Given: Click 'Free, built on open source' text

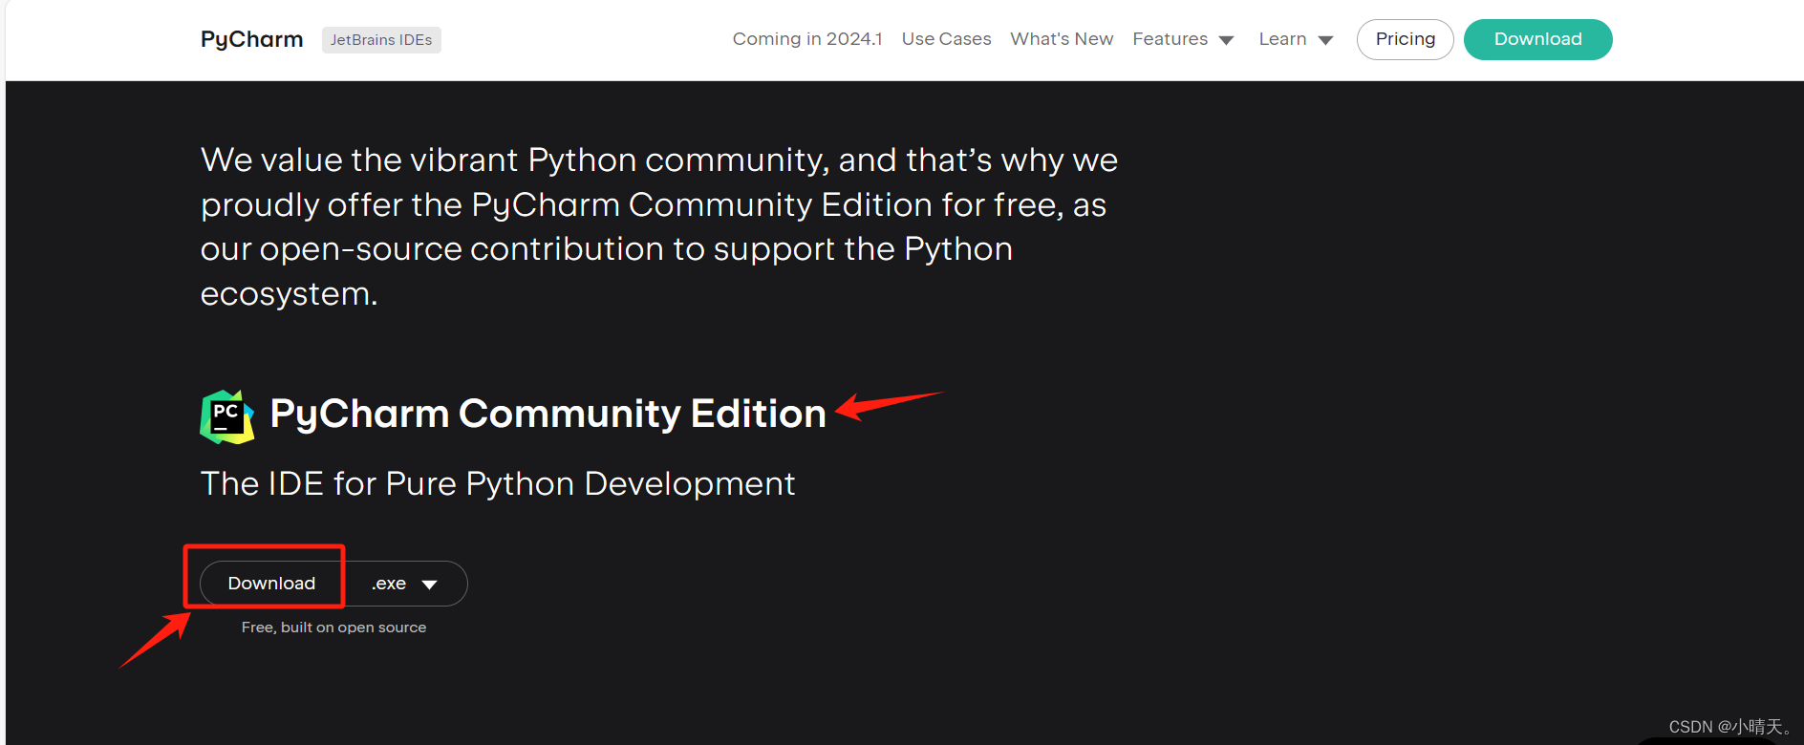Looking at the screenshot, I should tap(333, 628).
